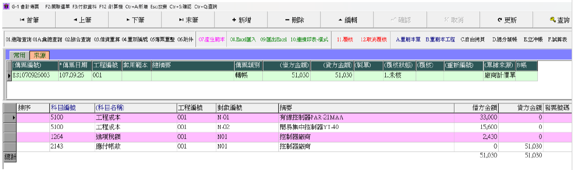573x170 pixels.
Task: Click the 對象編號 column header
Action: coord(247,108)
